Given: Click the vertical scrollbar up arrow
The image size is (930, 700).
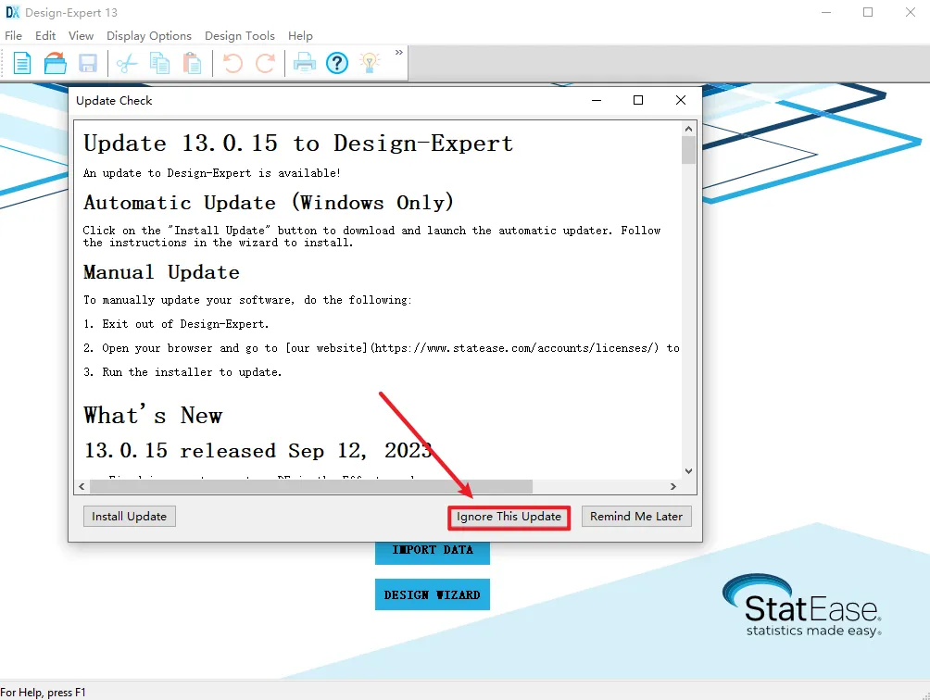Looking at the screenshot, I should [688, 129].
